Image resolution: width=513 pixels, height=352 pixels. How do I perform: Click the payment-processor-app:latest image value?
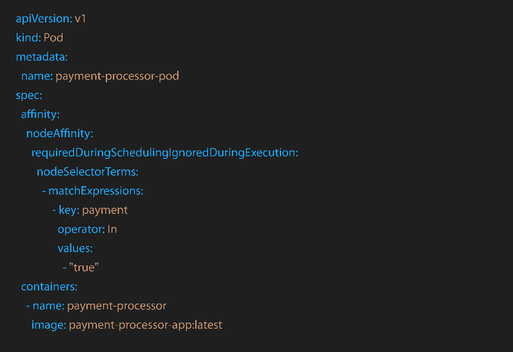click(145, 325)
